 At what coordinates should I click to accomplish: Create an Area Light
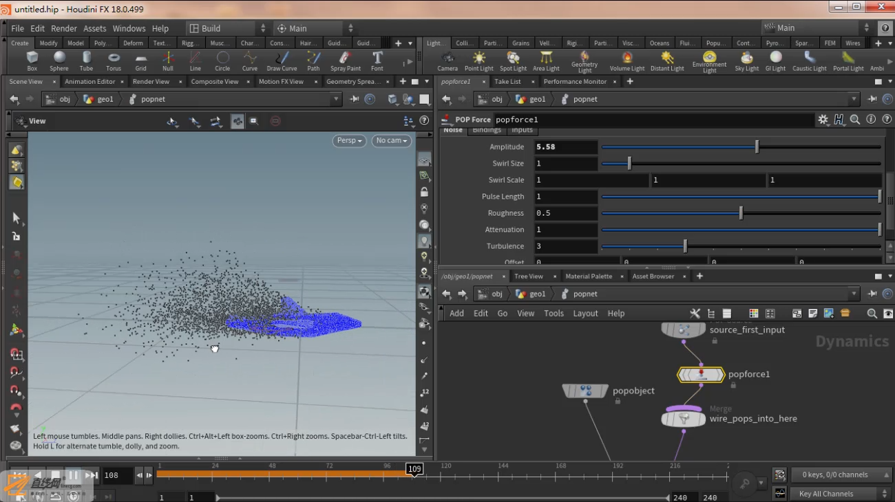[546, 61]
